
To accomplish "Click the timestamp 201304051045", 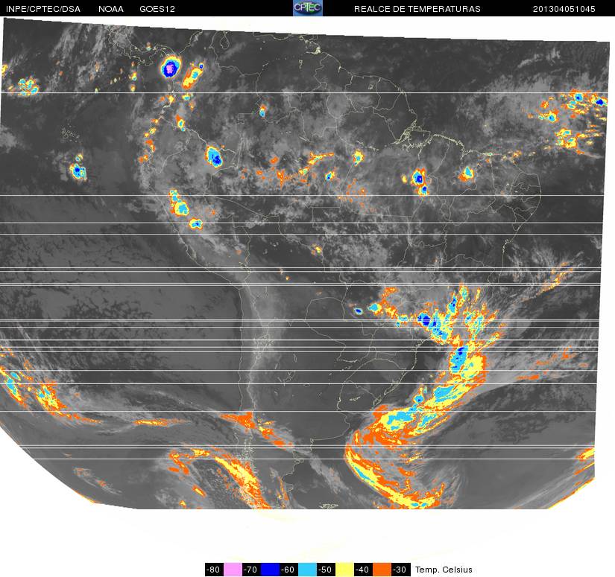I will (x=564, y=9).
